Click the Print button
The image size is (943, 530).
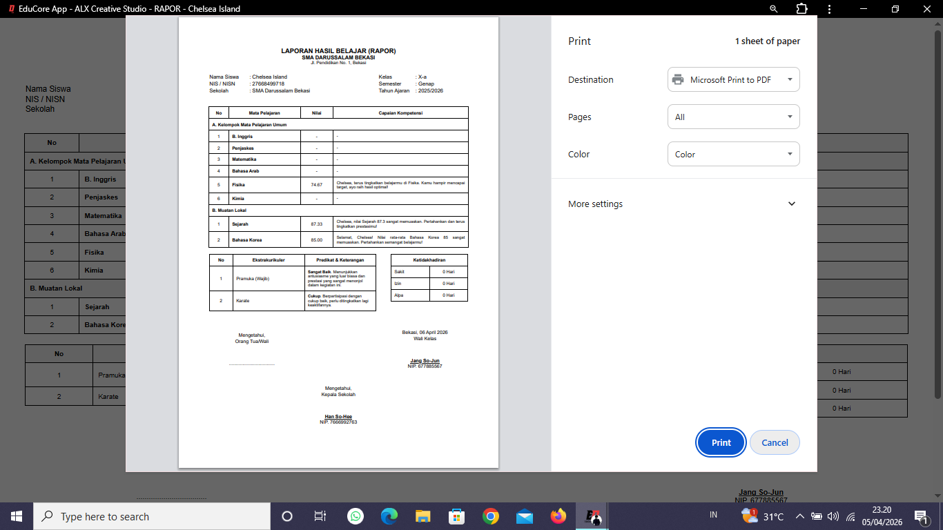pyautogui.click(x=721, y=442)
